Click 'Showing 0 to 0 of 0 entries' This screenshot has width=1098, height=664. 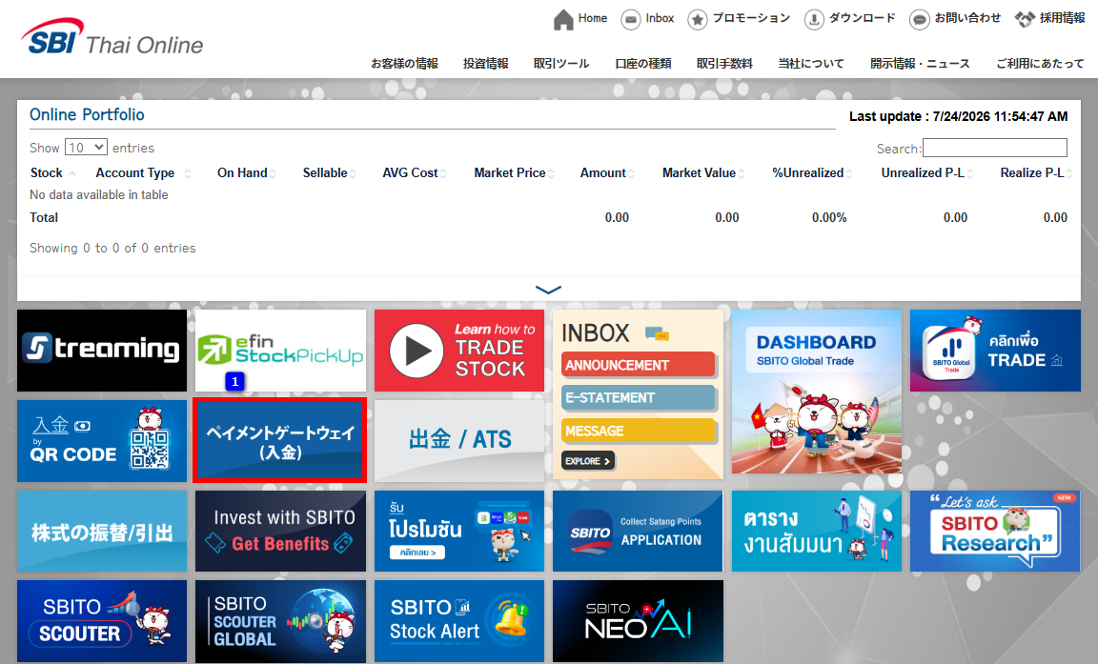[112, 248]
